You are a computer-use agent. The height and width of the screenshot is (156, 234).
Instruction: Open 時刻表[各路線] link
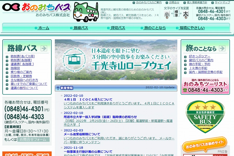[21, 60]
